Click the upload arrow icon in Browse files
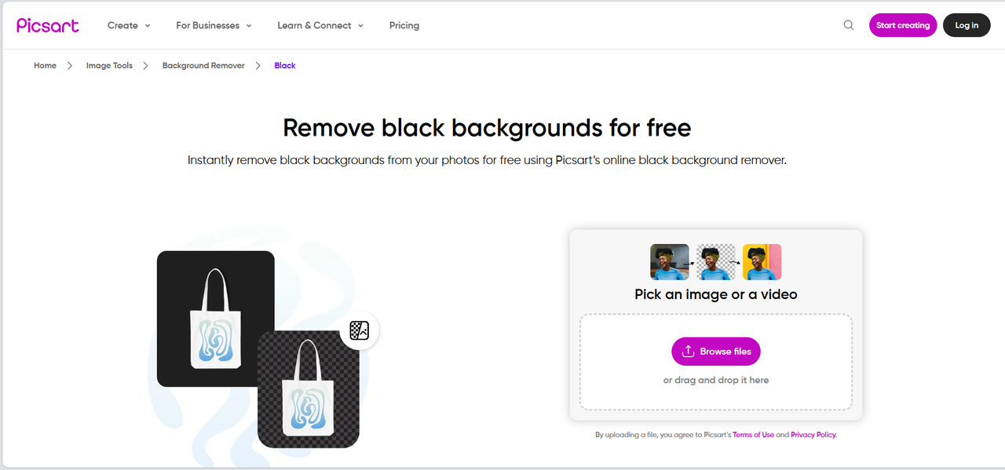This screenshot has height=470, width=1005. (689, 352)
